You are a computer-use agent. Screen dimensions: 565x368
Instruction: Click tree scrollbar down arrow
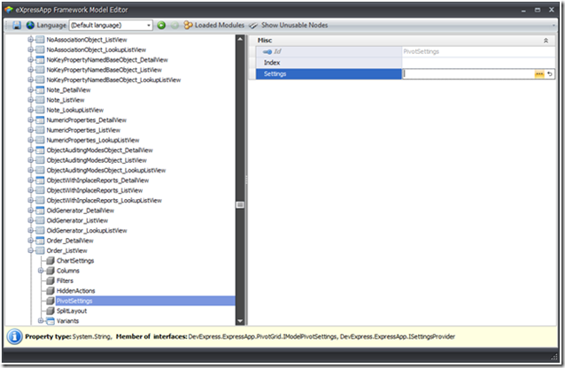240,321
